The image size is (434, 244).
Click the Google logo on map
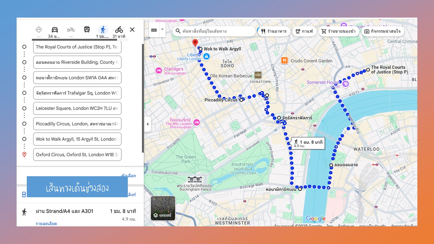tap(316, 219)
